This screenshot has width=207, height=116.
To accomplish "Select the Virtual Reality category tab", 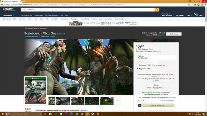I will 85,19.
